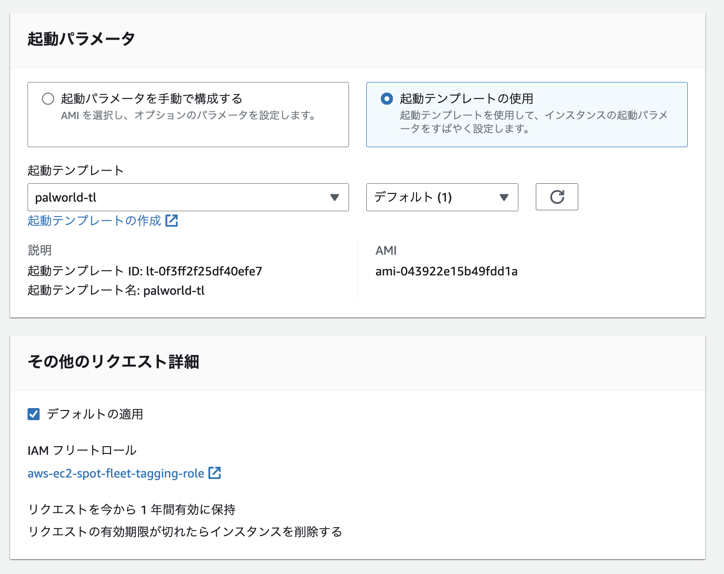
Task: Select the 起動テンプレートの使用 radio button
Action: [x=387, y=99]
